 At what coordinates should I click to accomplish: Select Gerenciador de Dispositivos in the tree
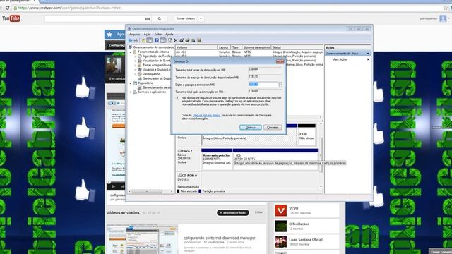click(157, 78)
